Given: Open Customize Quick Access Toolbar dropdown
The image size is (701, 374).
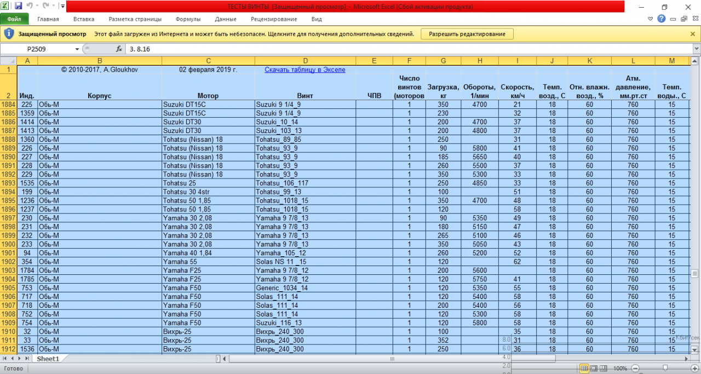Looking at the screenshot, I should (62, 7).
